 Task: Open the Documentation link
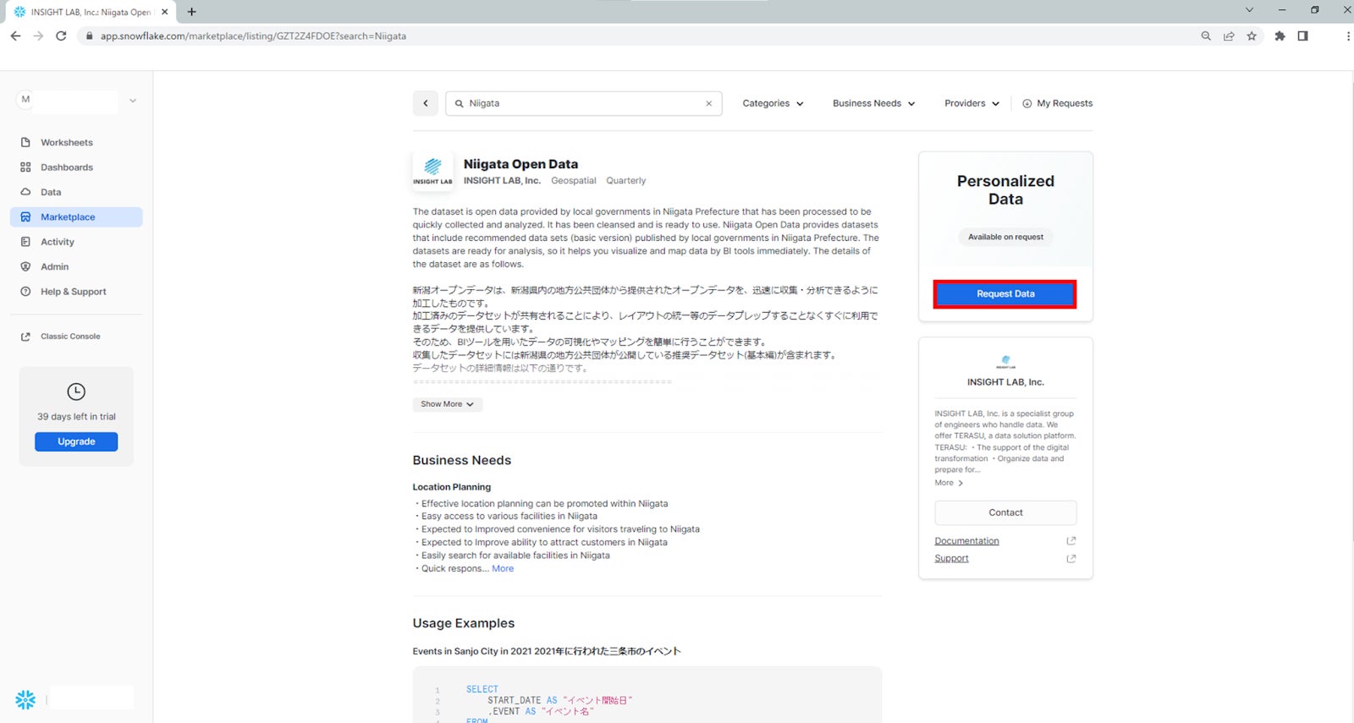point(966,541)
